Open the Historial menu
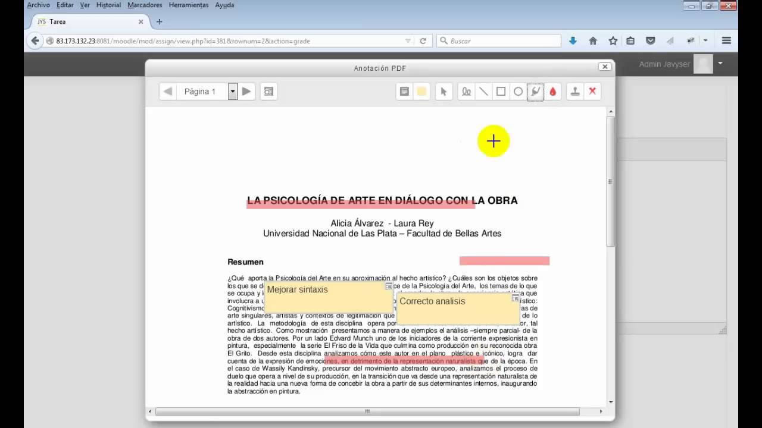Image resolution: width=762 pixels, height=428 pixels. click(108, 5)
